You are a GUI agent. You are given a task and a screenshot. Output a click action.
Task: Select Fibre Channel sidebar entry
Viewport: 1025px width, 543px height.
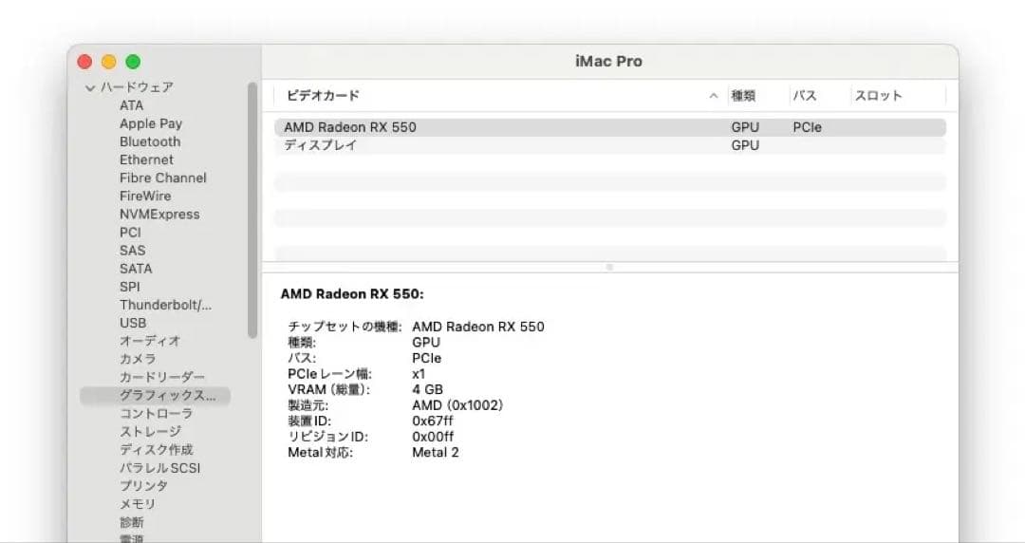(163, 178)
